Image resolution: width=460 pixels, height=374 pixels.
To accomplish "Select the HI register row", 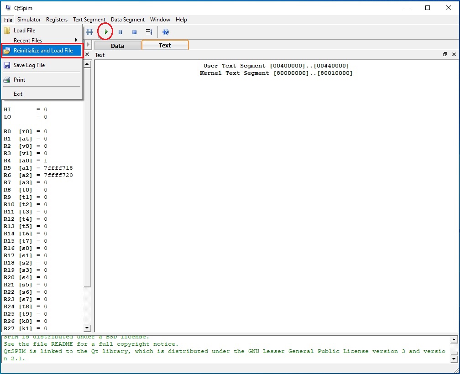I will click(x=25, y=109).
